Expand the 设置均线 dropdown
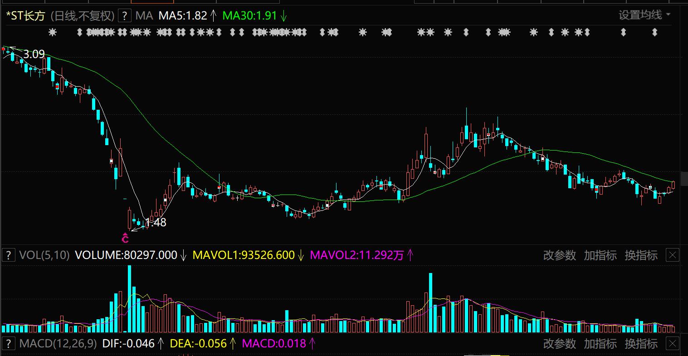Screen dimensions: 688x356 click(644, 15)
